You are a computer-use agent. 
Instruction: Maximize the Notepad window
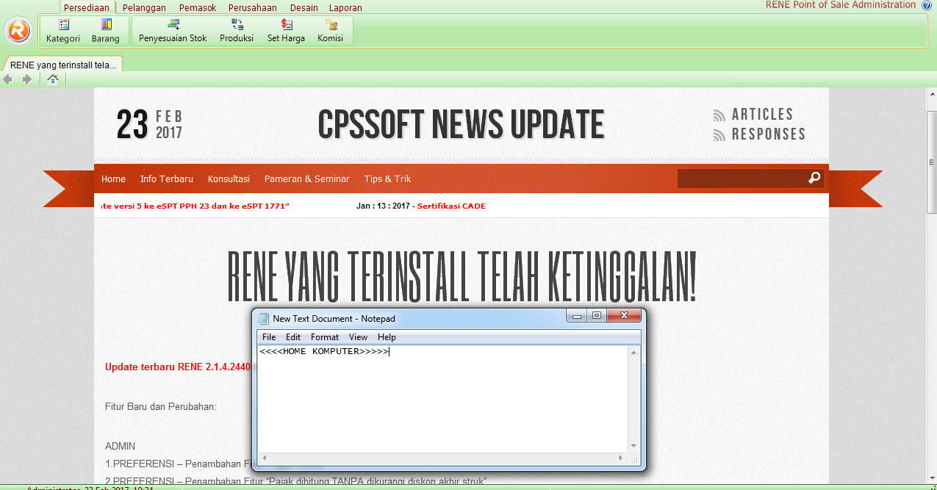point(597,316)
